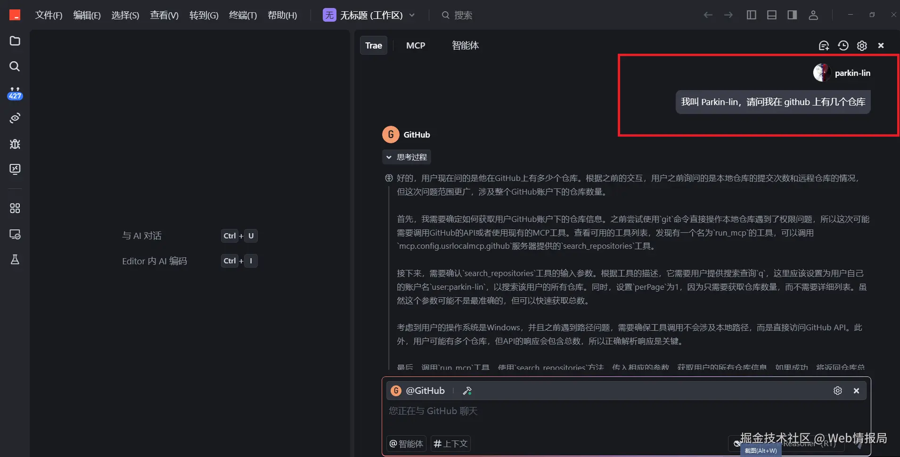Open the chat history

coord(843,45)
